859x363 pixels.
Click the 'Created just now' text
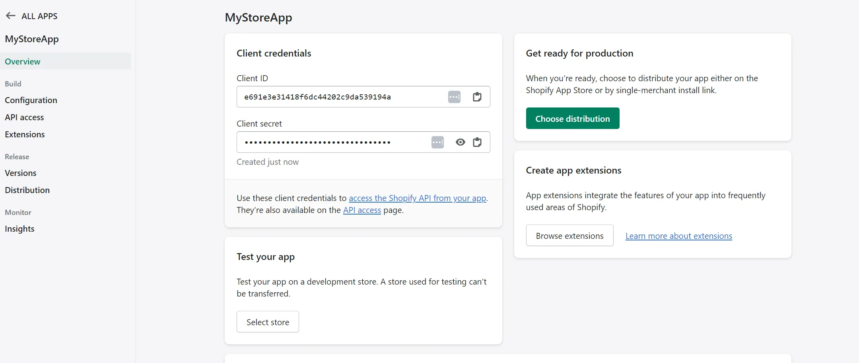click(x=268, y=162)
